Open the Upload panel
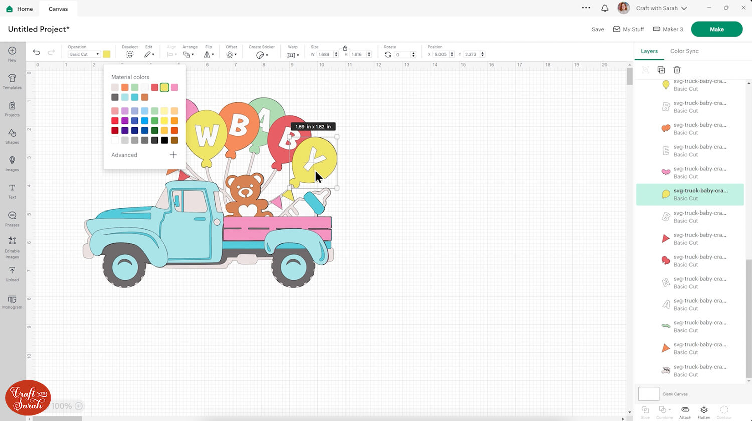The width and height of the screenshot is (752, 421). pos(12,274)
